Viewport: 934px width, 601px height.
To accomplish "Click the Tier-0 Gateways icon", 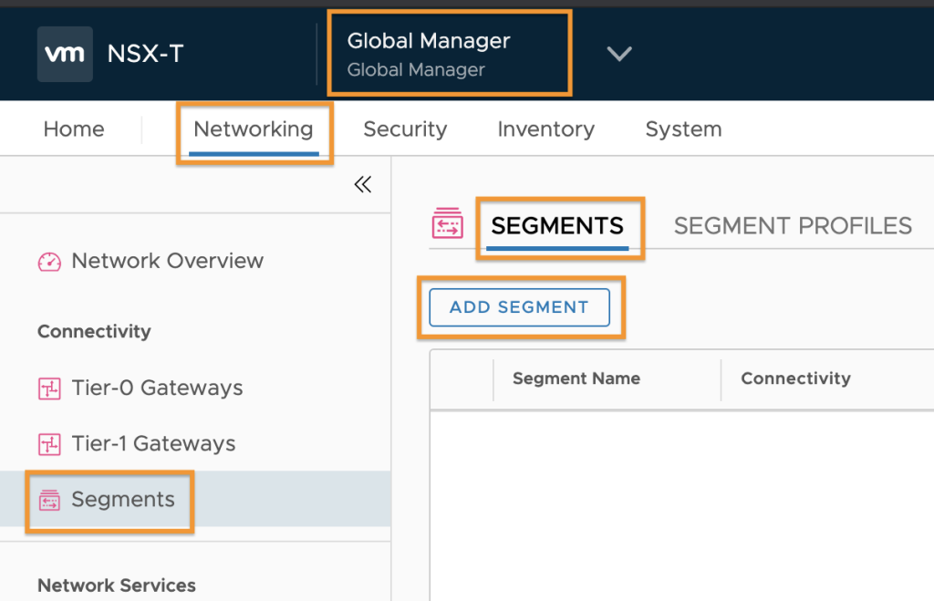I will (49, 389).
